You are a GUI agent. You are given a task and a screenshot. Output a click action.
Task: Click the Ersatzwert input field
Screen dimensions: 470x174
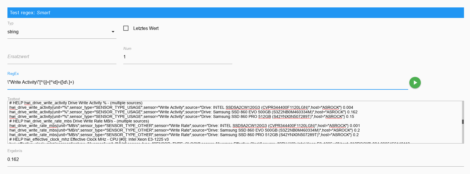pyautogui.click(x=62, y=57)
